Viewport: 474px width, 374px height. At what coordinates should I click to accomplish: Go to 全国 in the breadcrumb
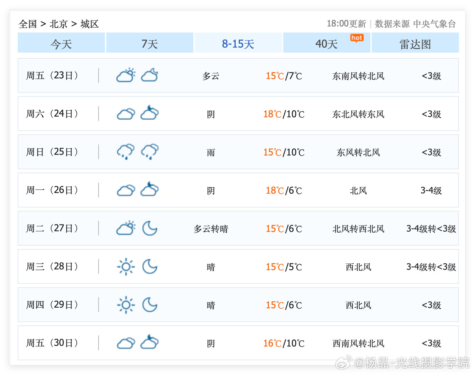(x=28, y=24)
